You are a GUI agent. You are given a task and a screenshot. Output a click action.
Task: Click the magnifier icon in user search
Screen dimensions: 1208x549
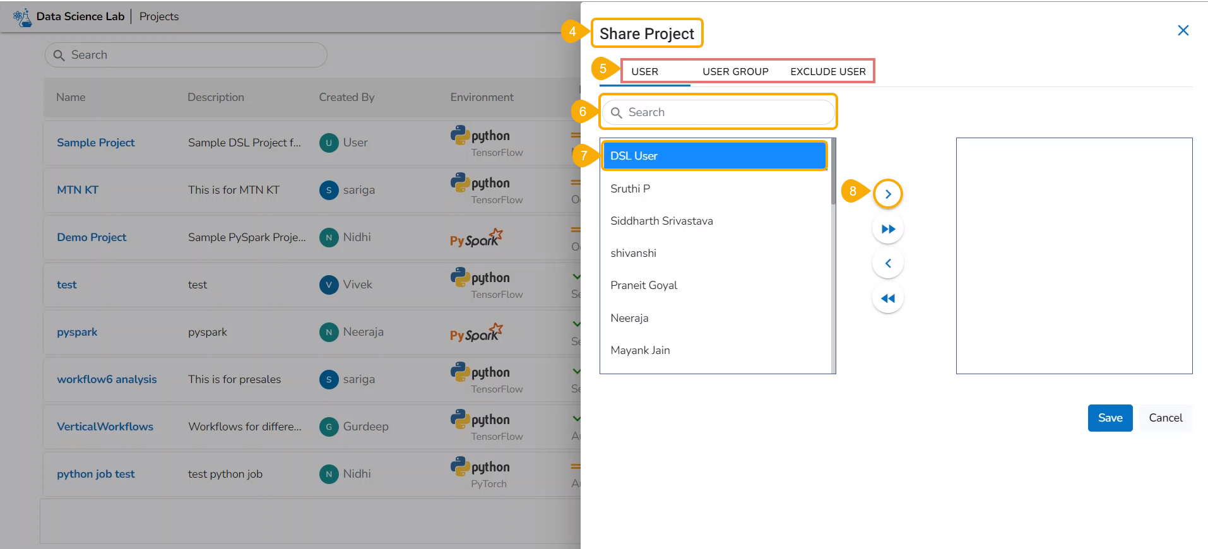617,113
